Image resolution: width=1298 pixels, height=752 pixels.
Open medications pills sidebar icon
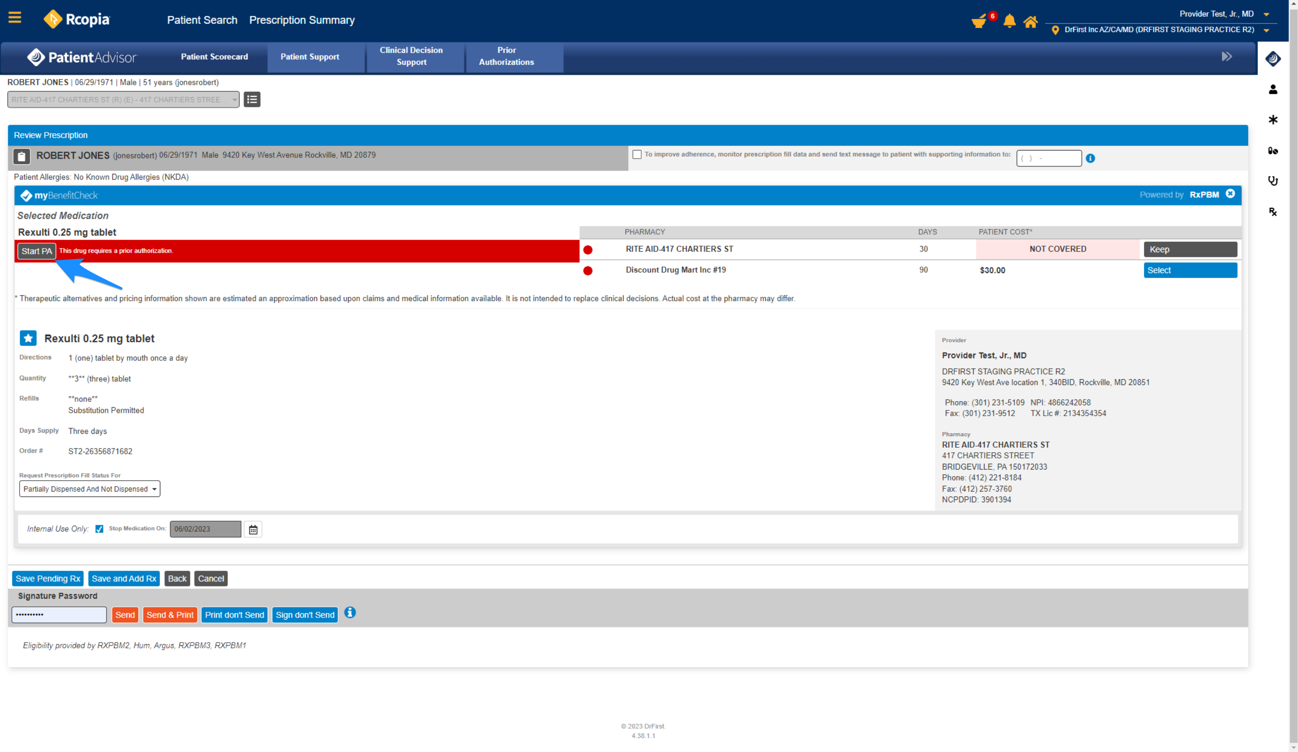click(x=1273, y=150)
